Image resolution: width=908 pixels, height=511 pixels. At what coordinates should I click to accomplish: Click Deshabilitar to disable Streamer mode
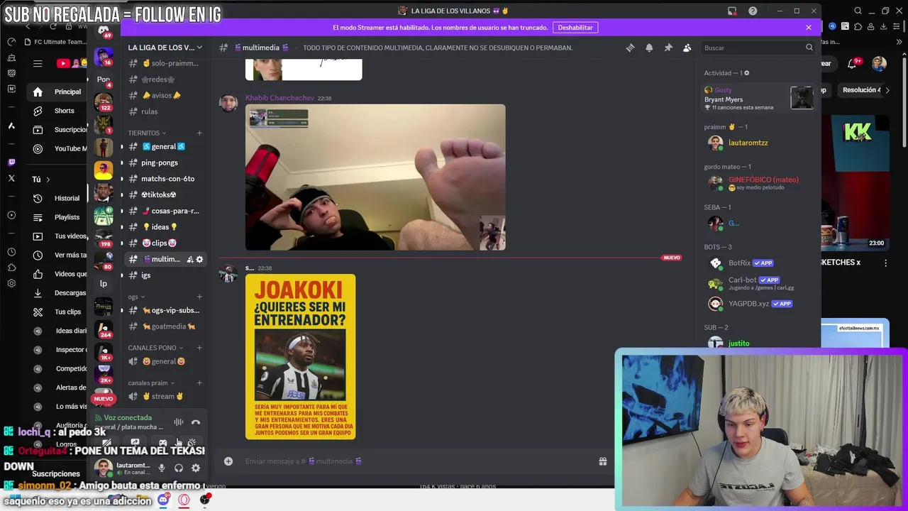tap(575, 27)
